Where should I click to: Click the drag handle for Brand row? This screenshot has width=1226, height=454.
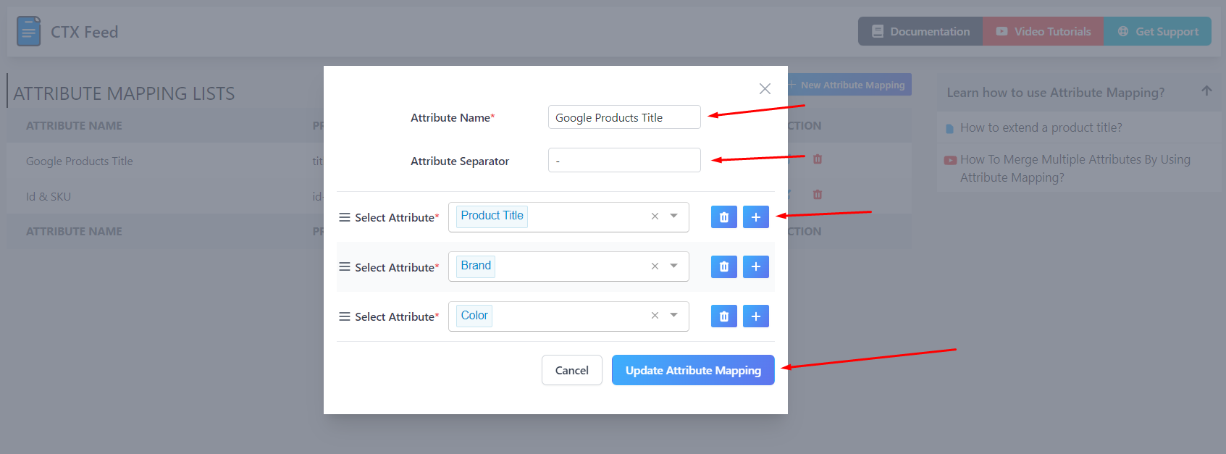(345, 267)
